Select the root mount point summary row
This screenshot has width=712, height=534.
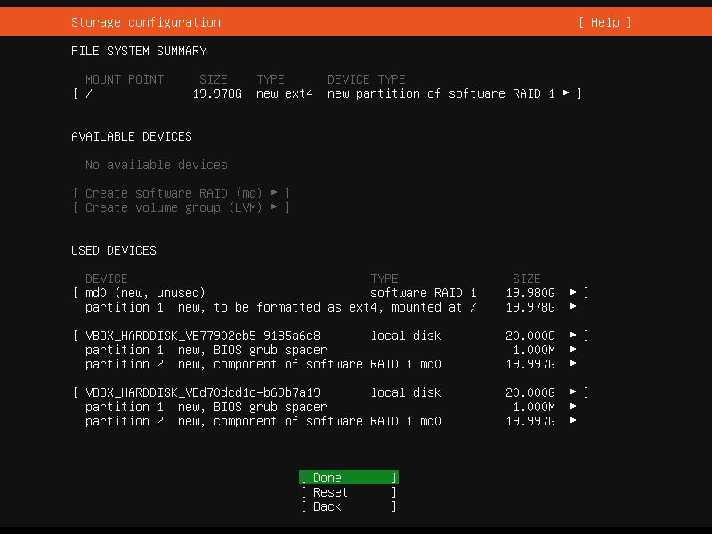[x=320, y=93]
